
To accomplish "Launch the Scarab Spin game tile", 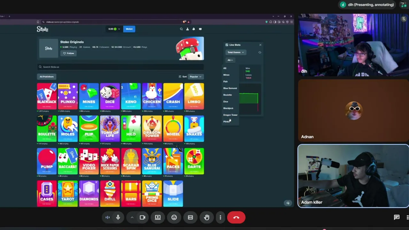I will coord(131,161).
